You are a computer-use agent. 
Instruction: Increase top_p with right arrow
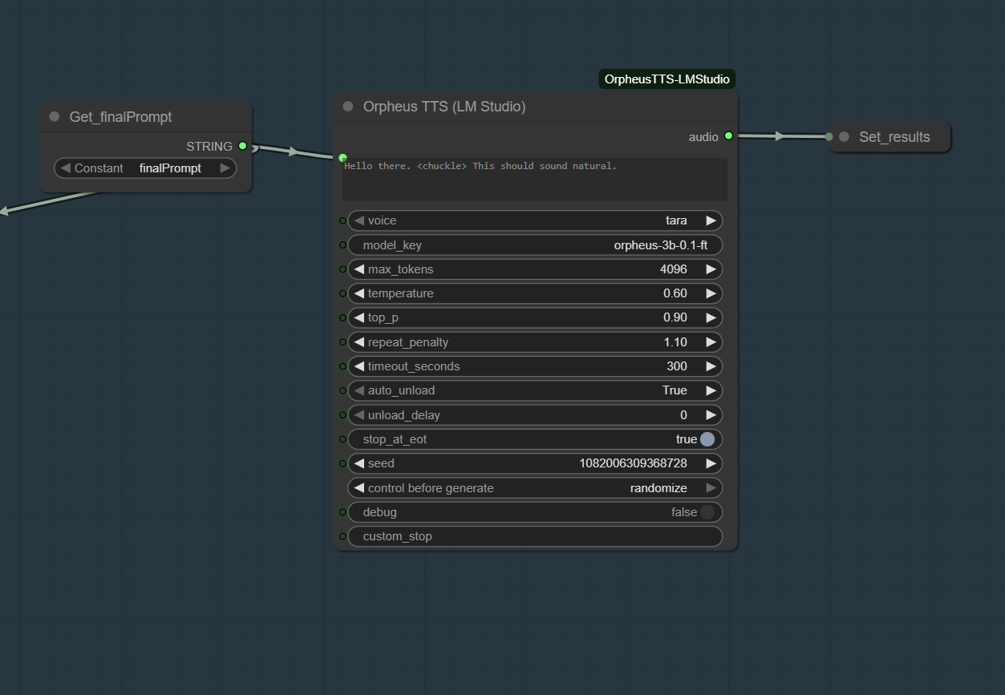coord(711,317)
